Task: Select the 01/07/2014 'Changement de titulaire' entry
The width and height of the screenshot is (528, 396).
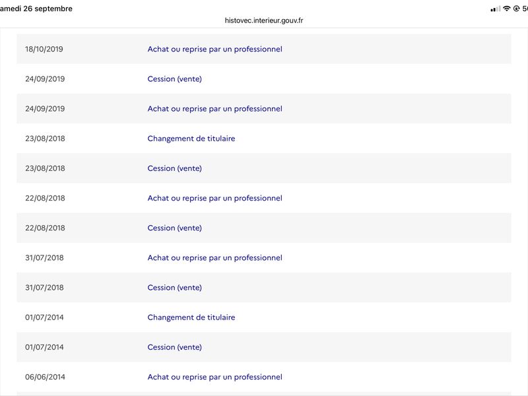Action: (264, 317)
